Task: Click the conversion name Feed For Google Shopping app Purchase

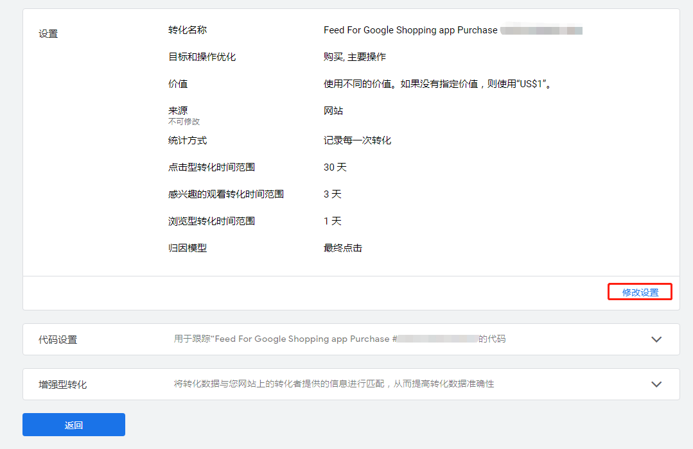Action: pos(410,30)
